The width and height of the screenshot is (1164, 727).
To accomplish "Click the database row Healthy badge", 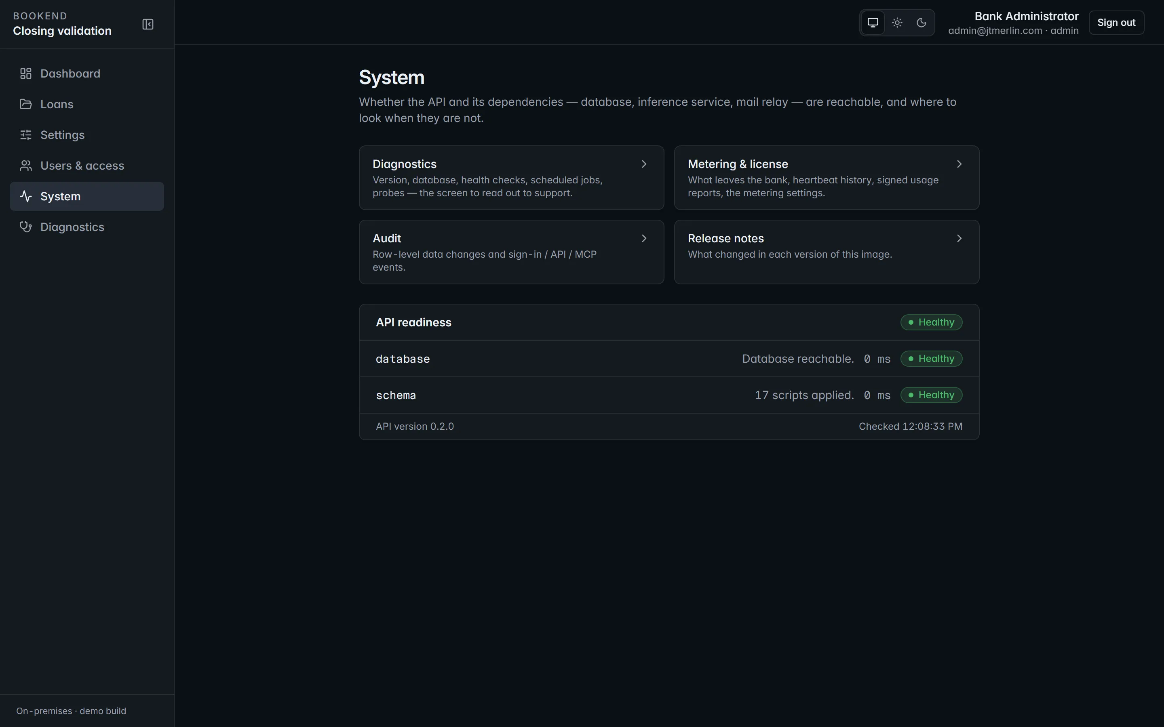I will point(931,359).
